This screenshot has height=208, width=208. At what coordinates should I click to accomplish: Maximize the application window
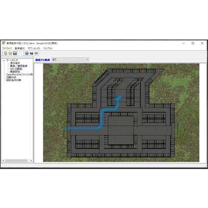point(193,43)
